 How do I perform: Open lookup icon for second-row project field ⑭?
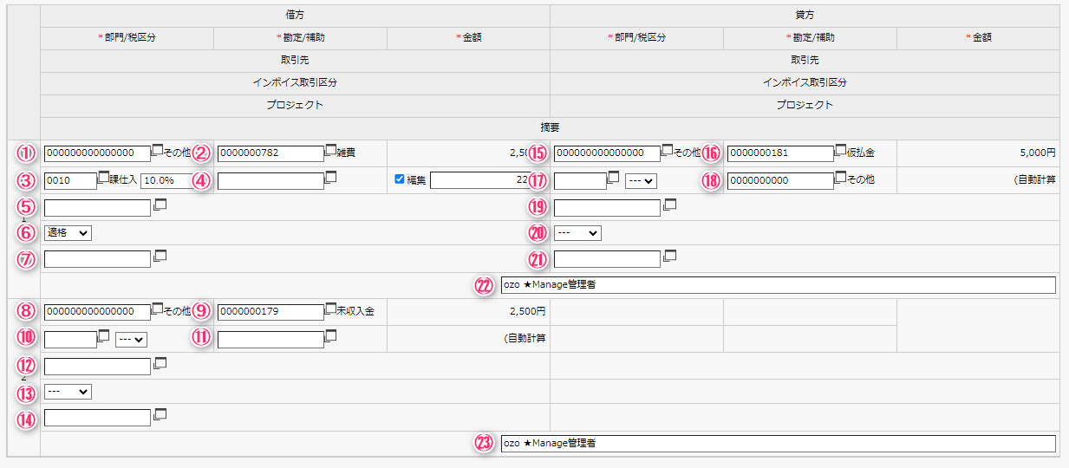(x=159, y=415)
